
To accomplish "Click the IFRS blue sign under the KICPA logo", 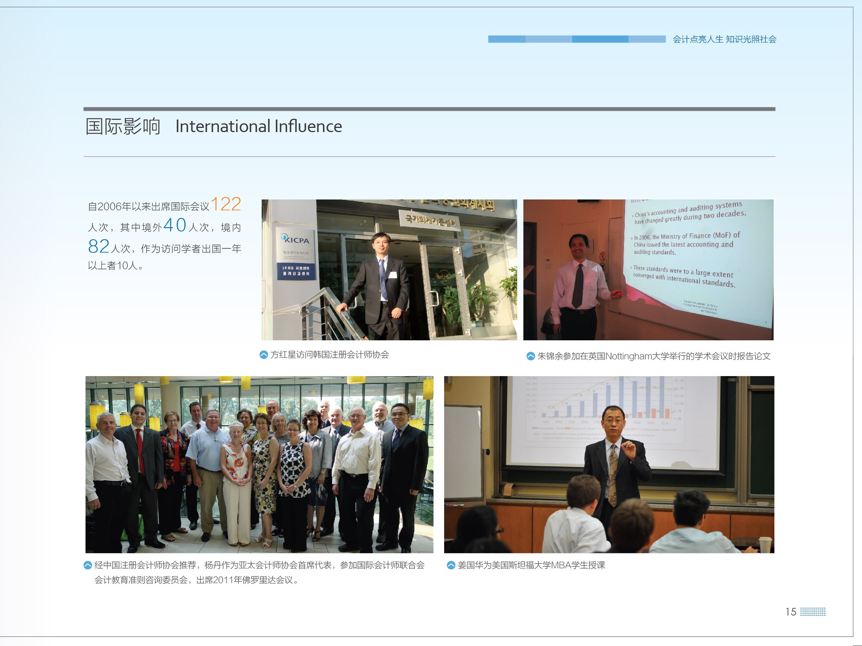I will 296,271.
